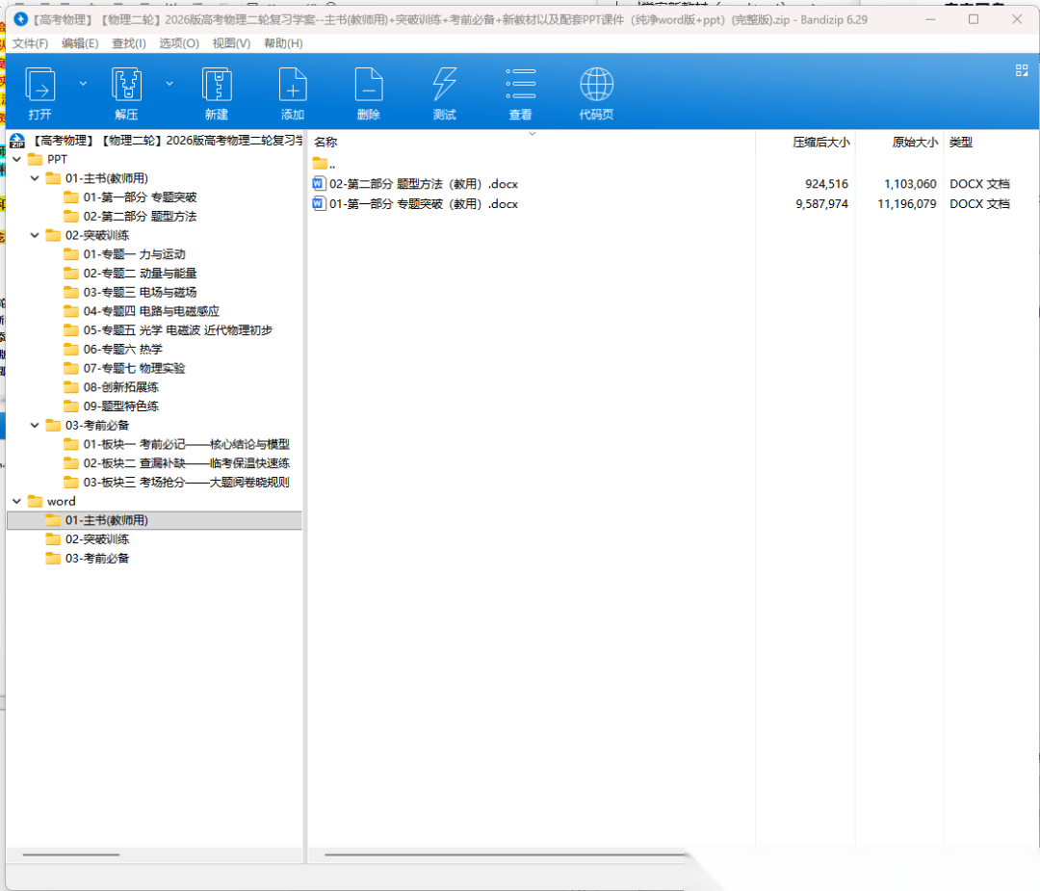This screenshot has width=1040, height=891.
Task: Collapse the PPT folder tree node
Action: click(16, 159)
